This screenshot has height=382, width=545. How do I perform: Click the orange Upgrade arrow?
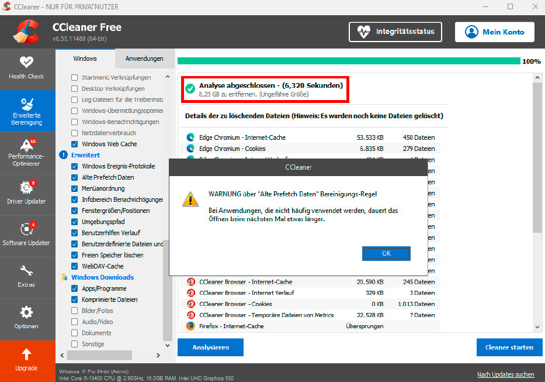pyautogui.click(x=26, y=354)
